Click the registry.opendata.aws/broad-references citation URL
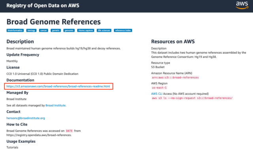The image size is (253, 149). click(39, 135)
